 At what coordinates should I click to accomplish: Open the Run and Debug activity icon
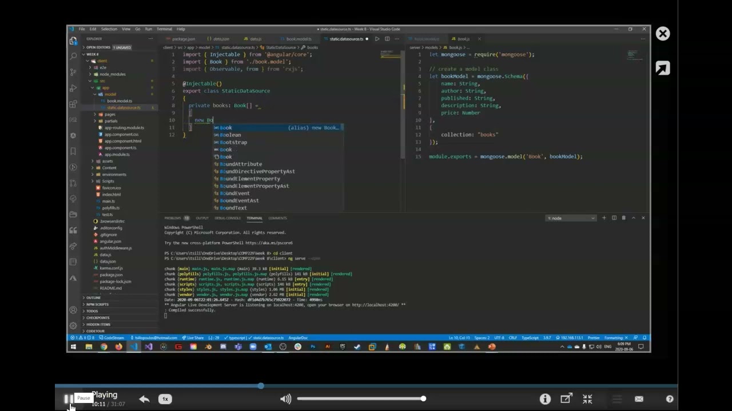[73, 88]
